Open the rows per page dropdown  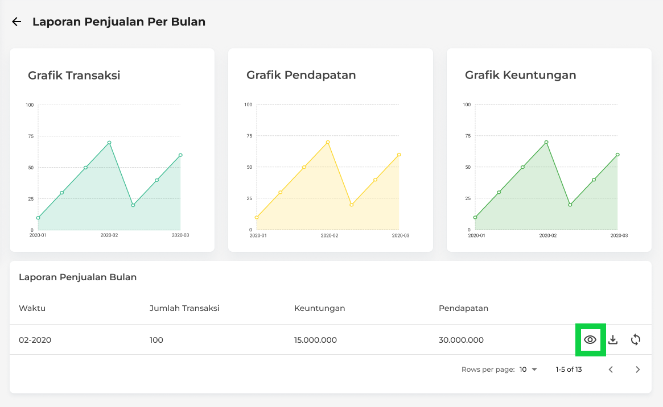[x=528, y=369]
